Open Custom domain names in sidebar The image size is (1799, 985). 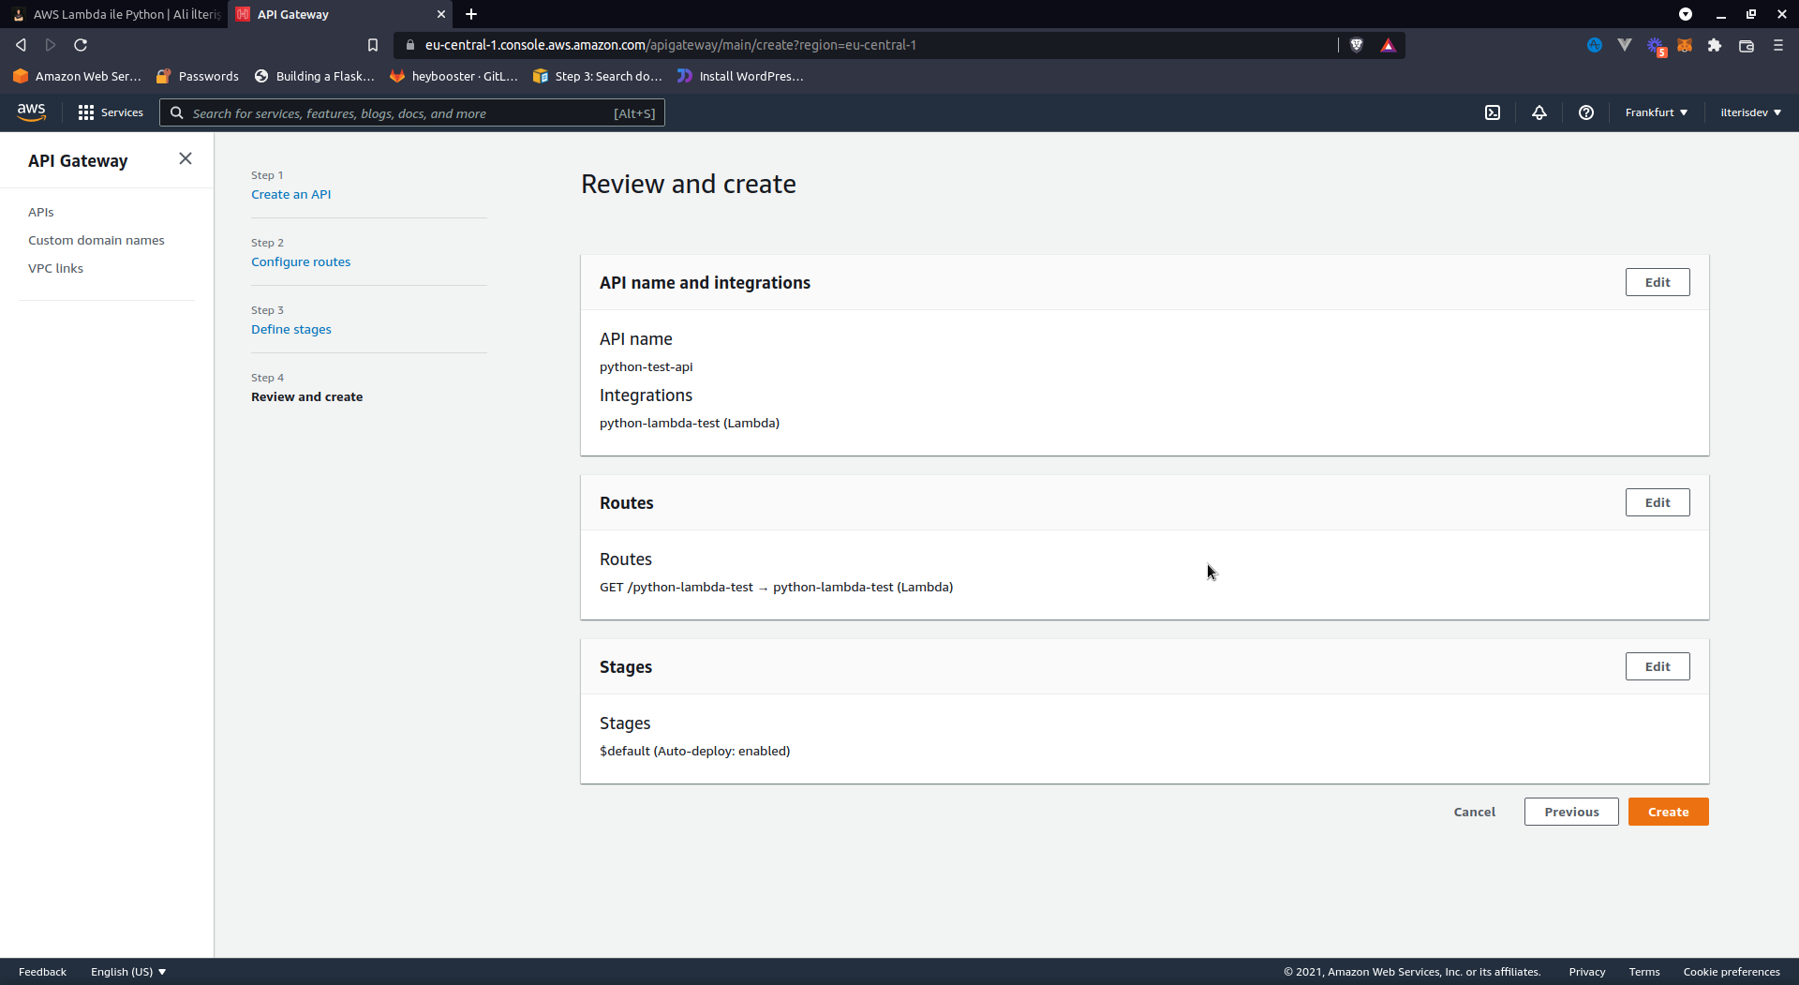click(97, 240)
